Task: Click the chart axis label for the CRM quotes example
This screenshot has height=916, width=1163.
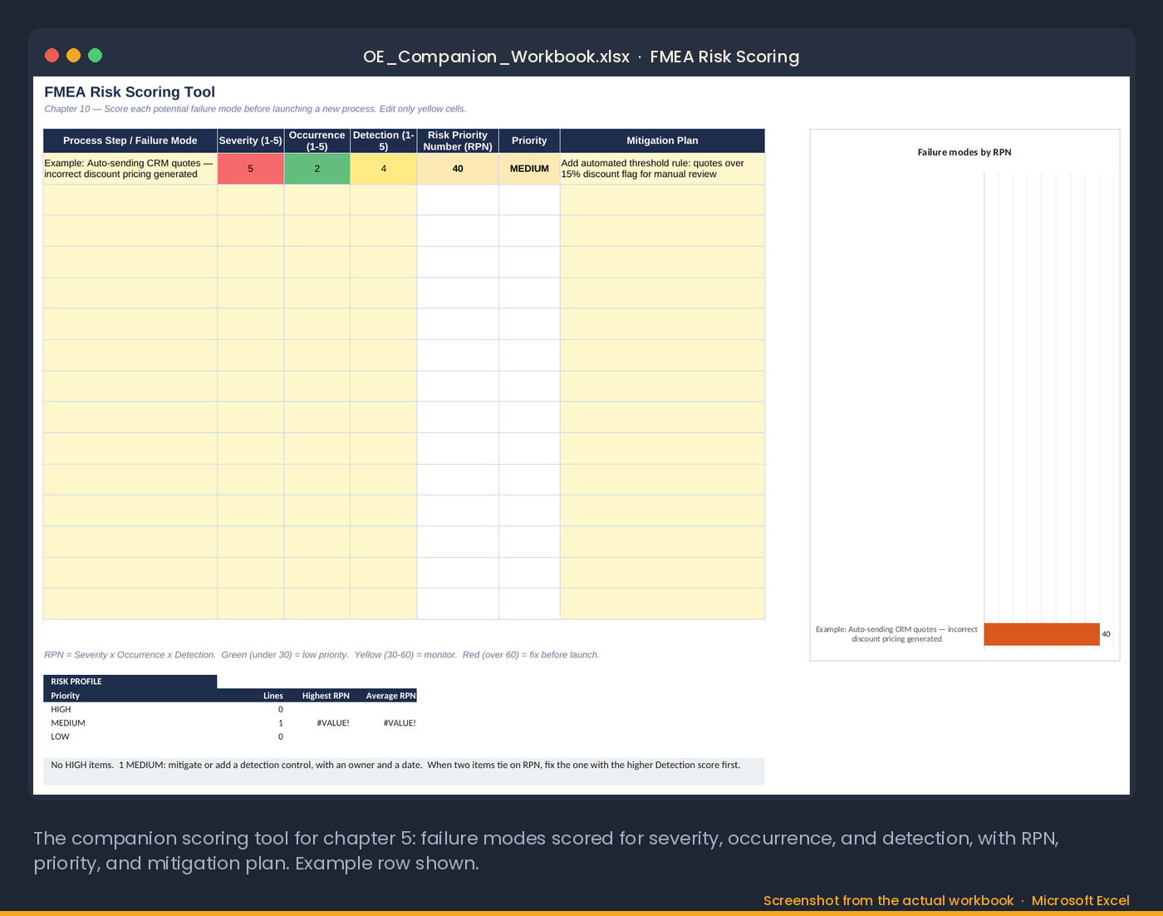Action: point(896,634)
